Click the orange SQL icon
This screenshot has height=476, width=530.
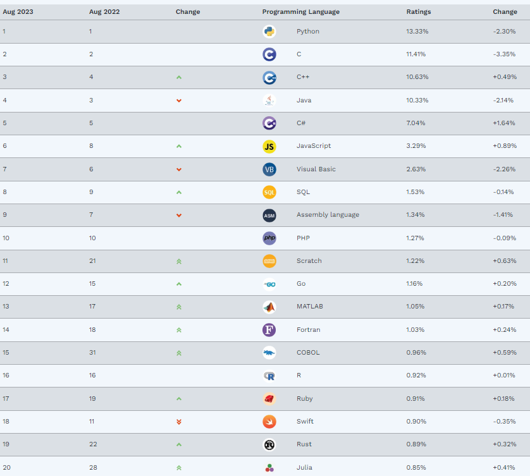269,192
